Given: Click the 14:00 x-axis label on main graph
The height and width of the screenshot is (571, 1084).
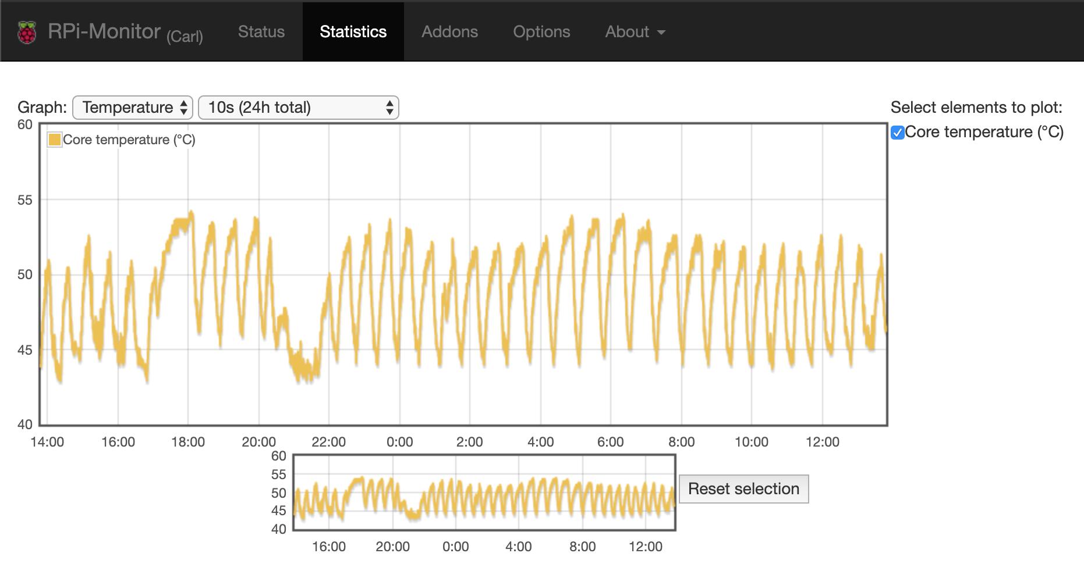Looking at the screenshot, I should 47,442.
